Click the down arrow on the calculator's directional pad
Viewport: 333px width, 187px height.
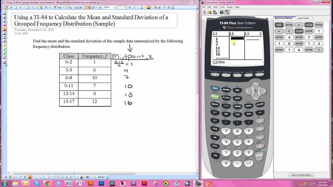(x=256, y=98)
